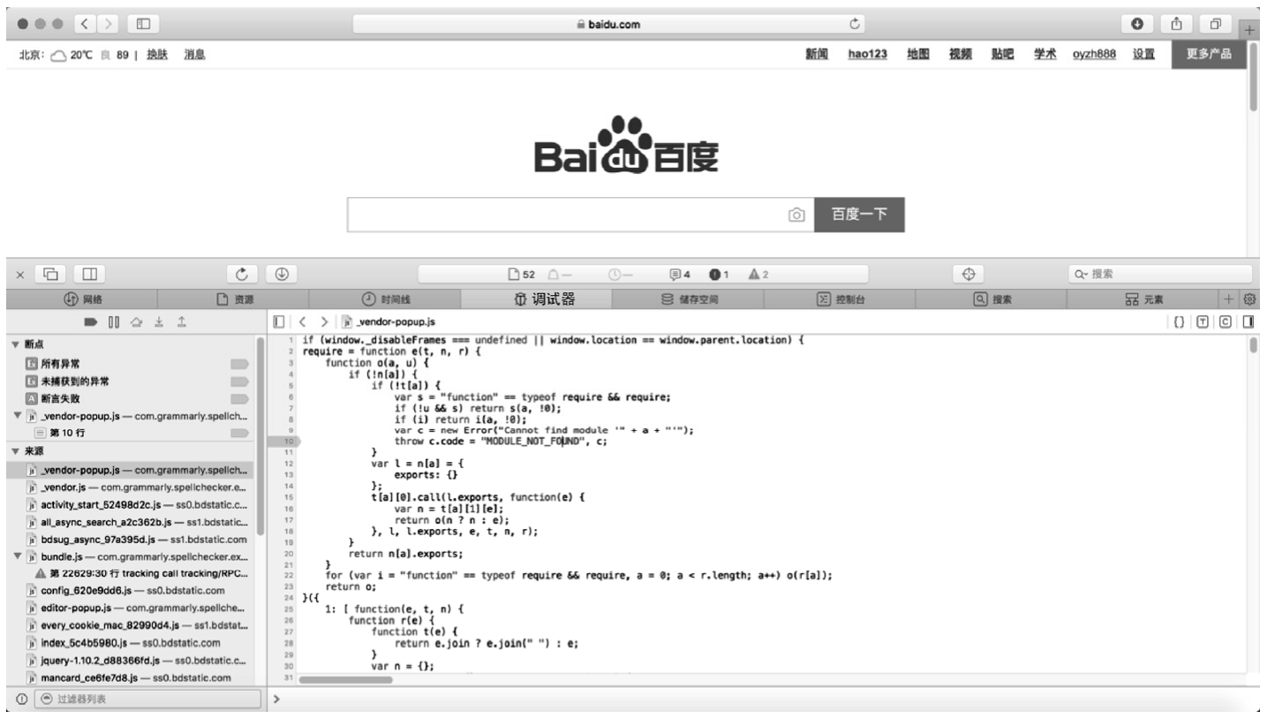Open the 元素 (Elements) tab
Image resolution: width=1267 pixels, height=718 pixels.
pyautogui.click(x=1144, y=299)
